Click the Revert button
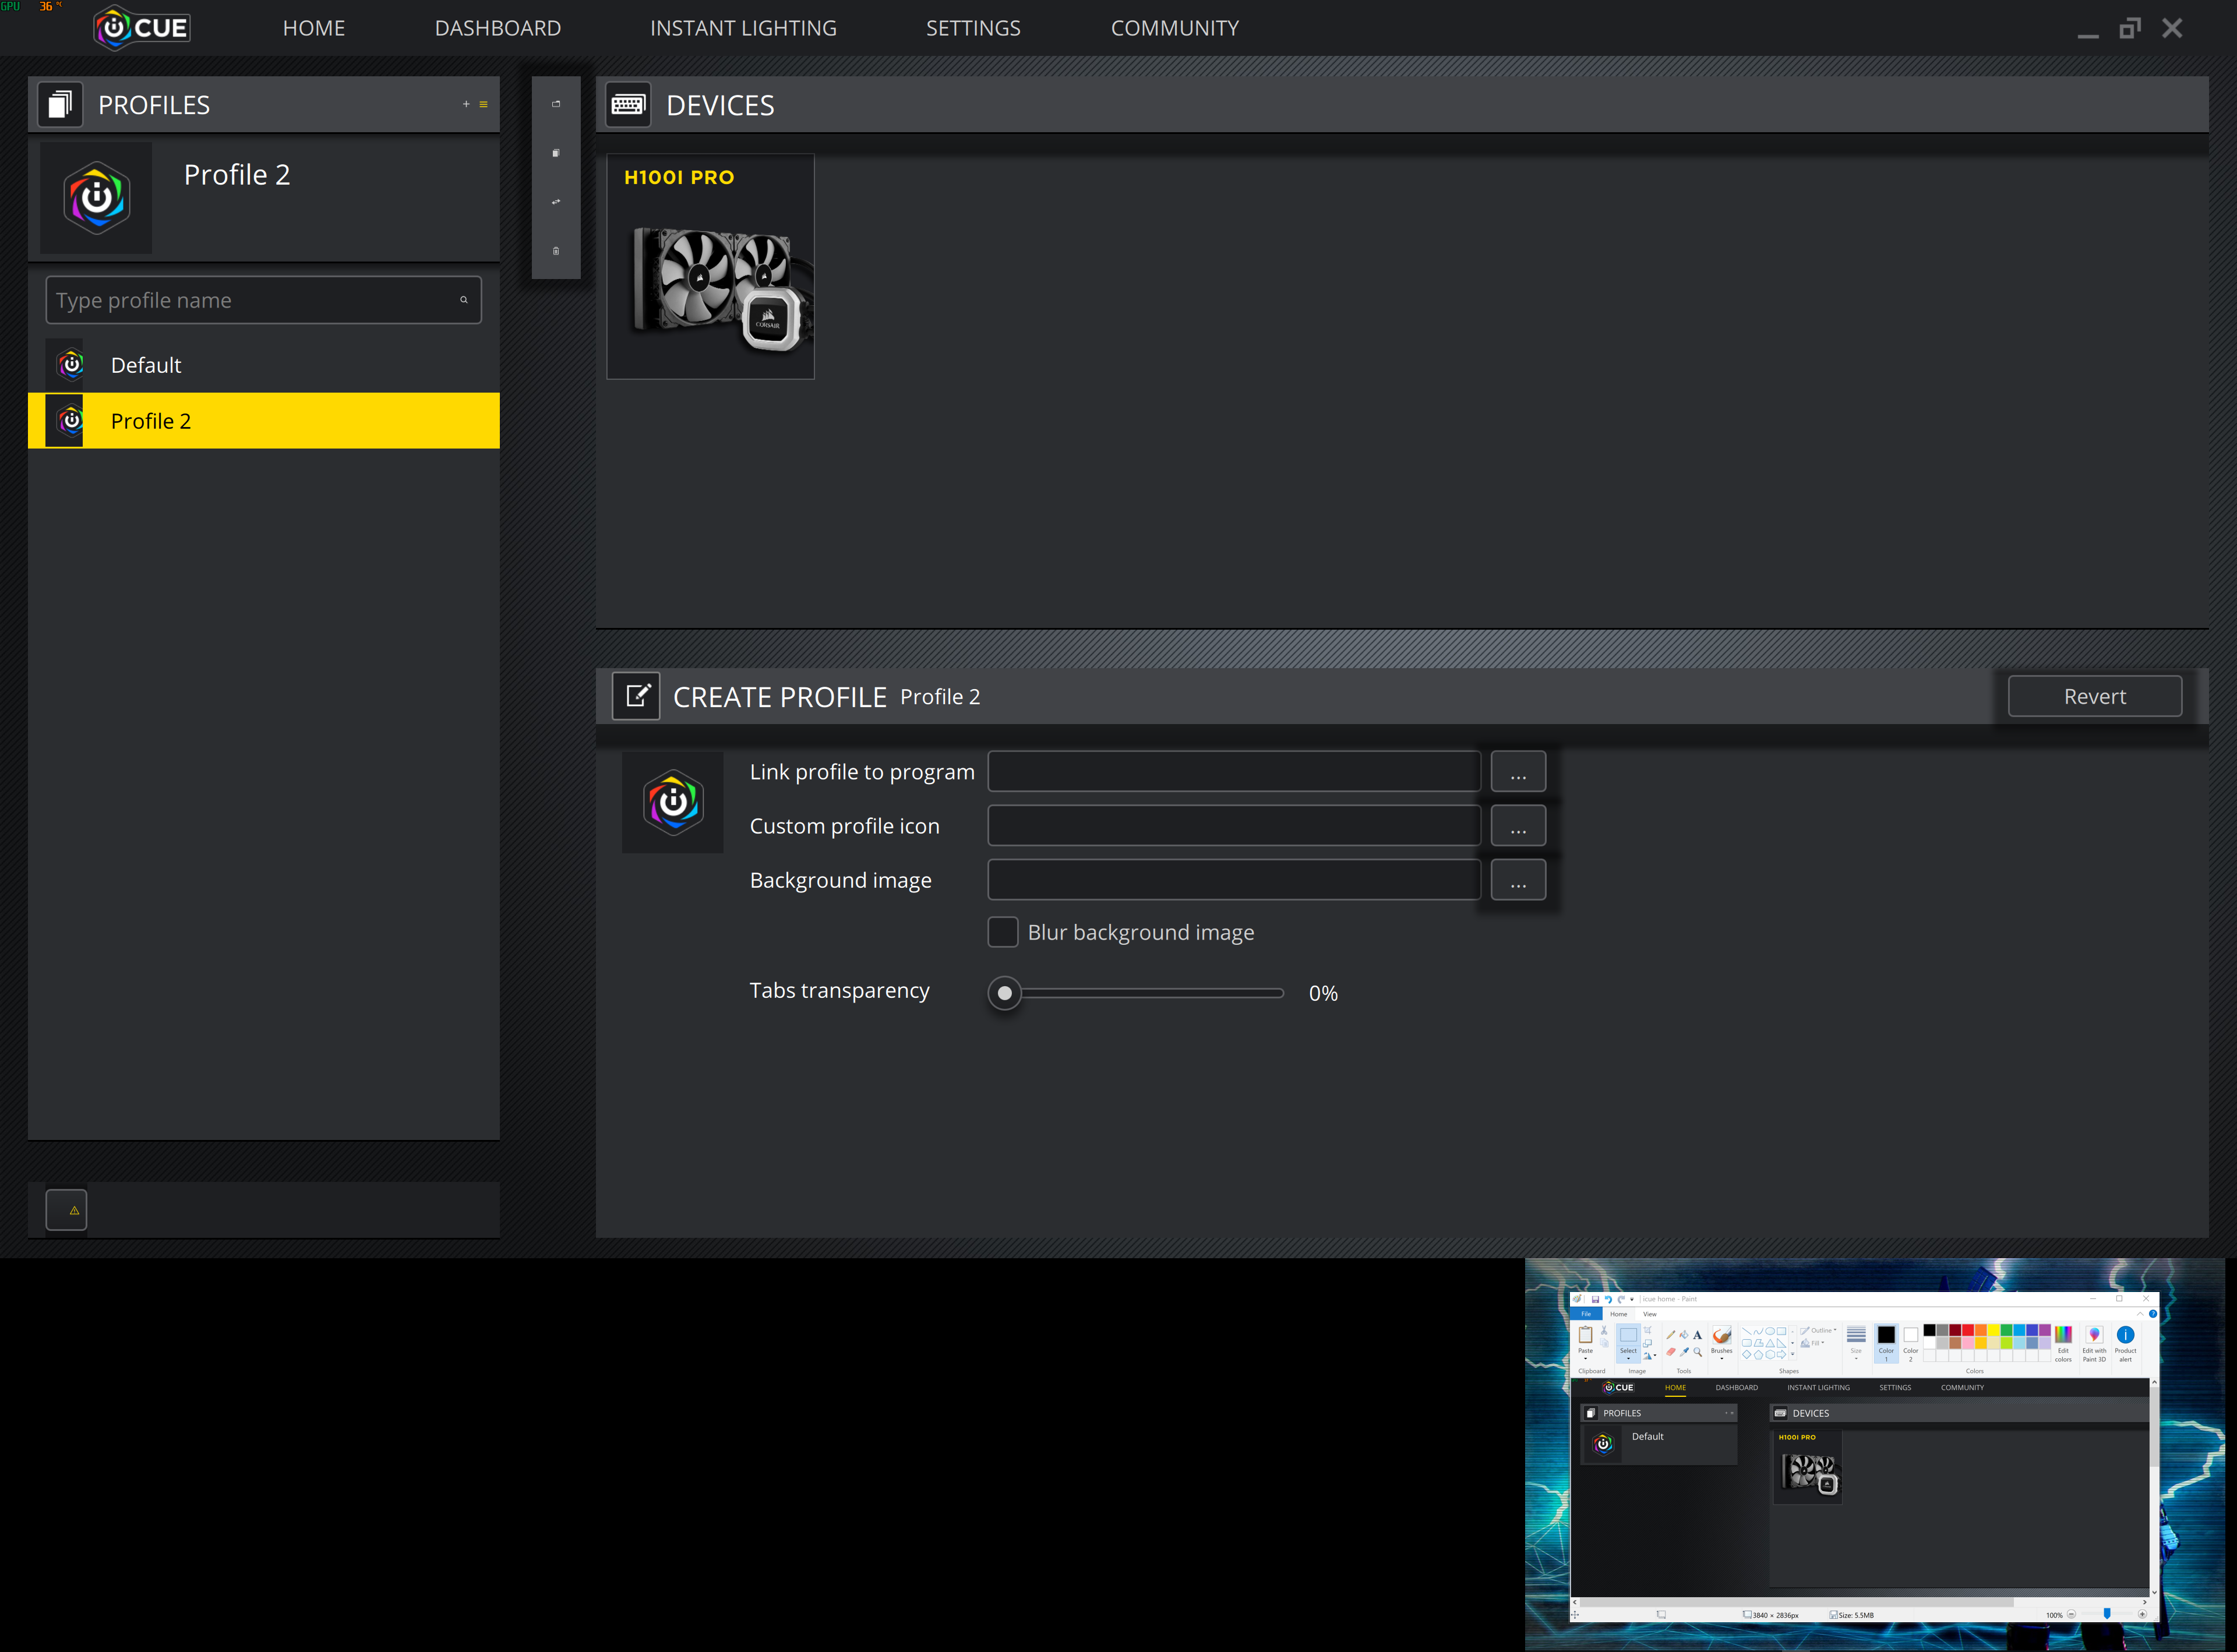2237x1652 pixels. tap(2095, 696)
